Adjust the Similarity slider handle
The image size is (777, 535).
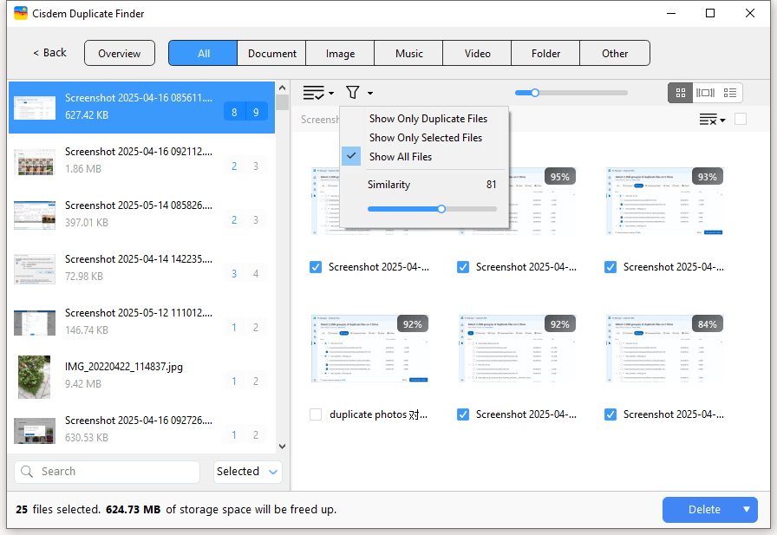point(441,209)
